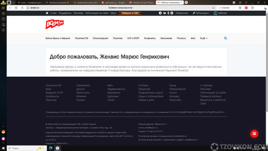Screen dimensions: 268x151
Task: Click the Мерч link
Action: pyautogui.click(x=113, y=13)
